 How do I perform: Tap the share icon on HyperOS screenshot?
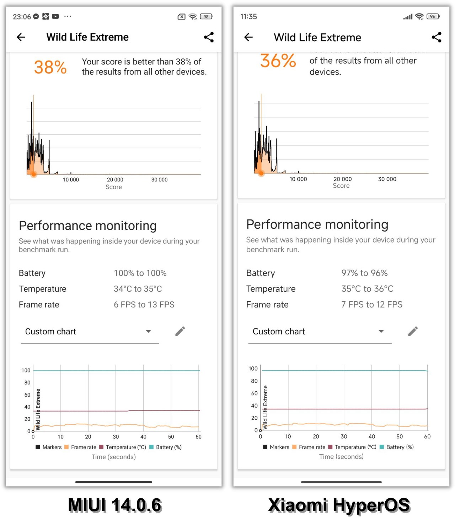[437, 37]
